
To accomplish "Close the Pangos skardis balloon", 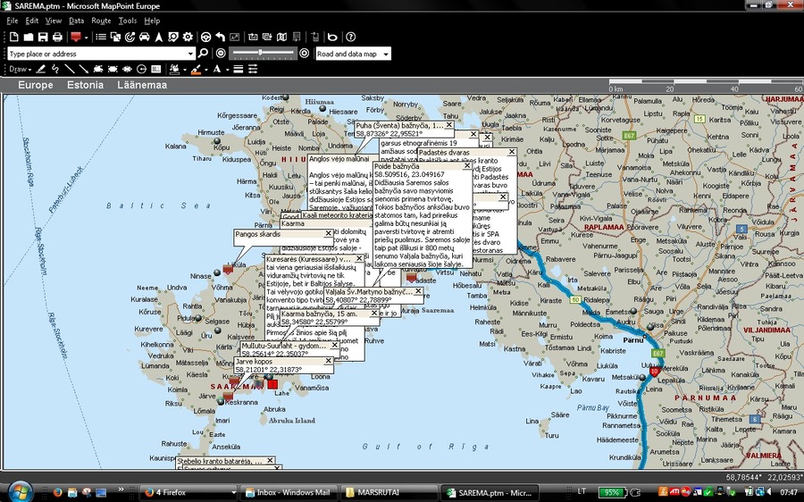I will (x=328, y=233).
